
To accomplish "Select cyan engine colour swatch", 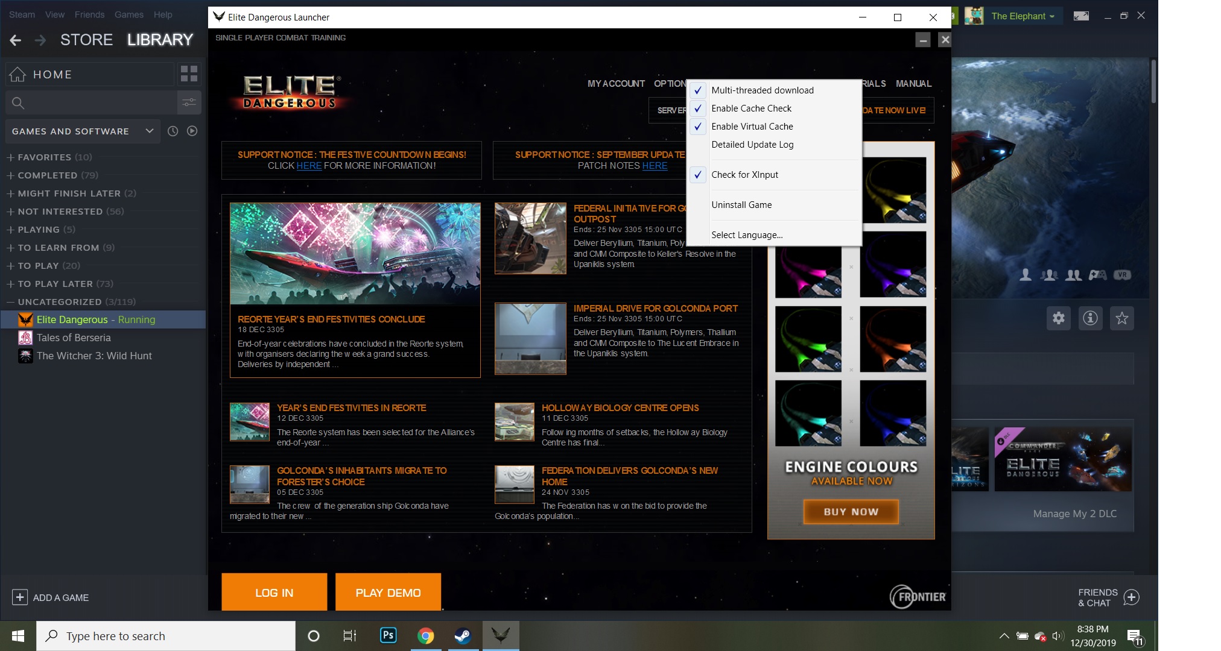I will (x=808, y=413).
